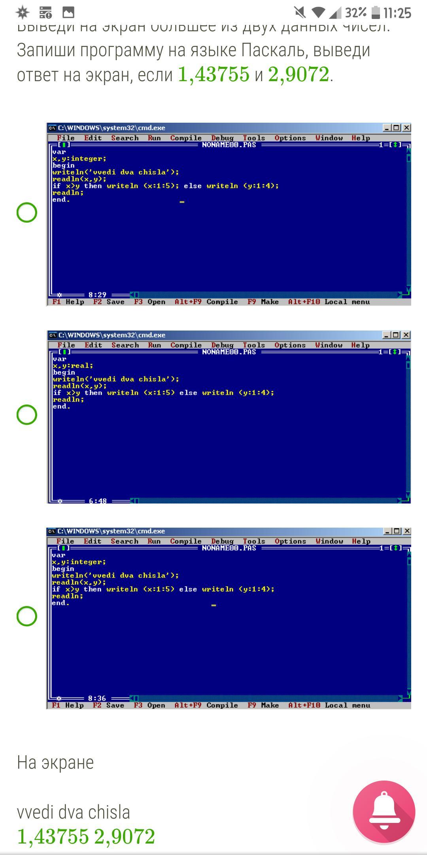Select the first answer radio button

coord(27,213)
